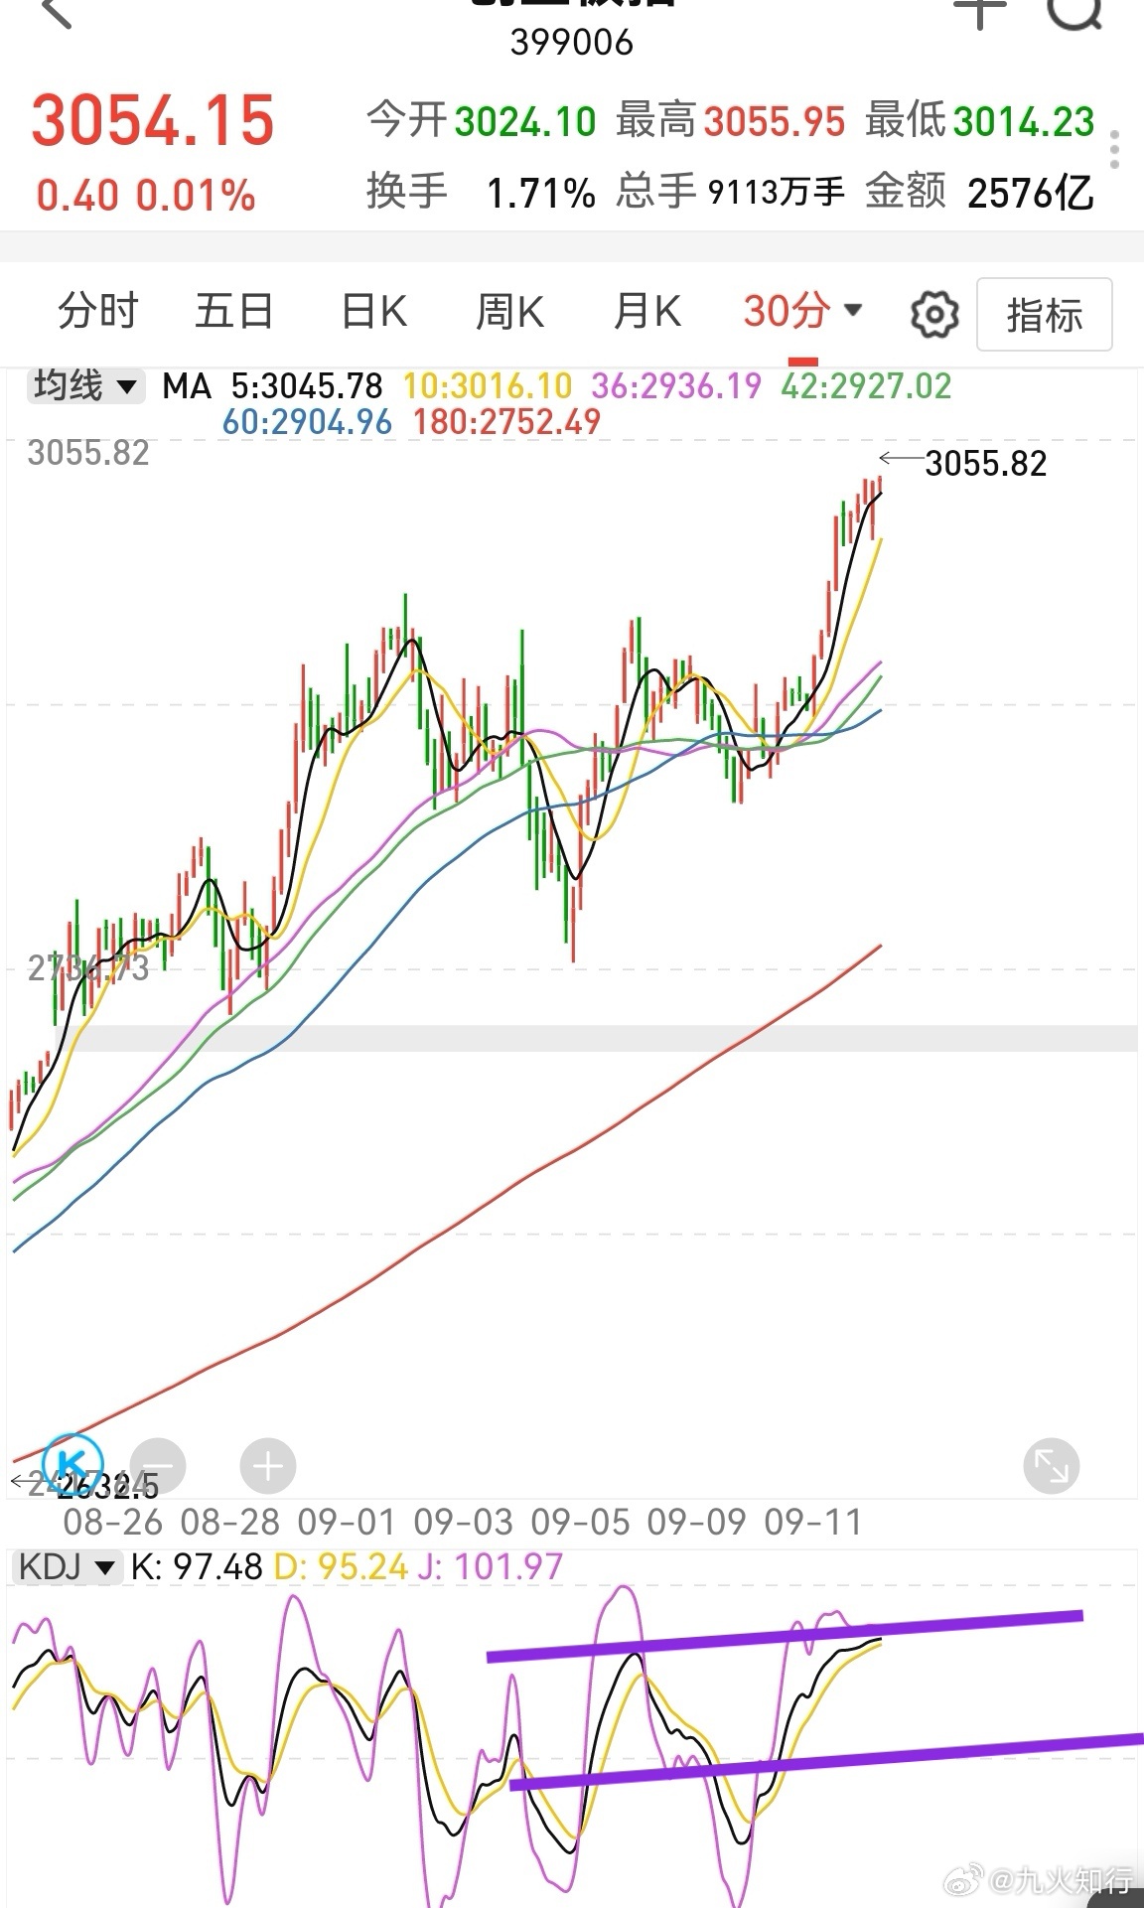Add index to watchlist with plus icon

pyautogui.click(x=979, y=12)
